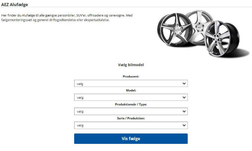252x151 pixels.
Task: Click the Vælg bilmodel heading
Action: point(131,65)
